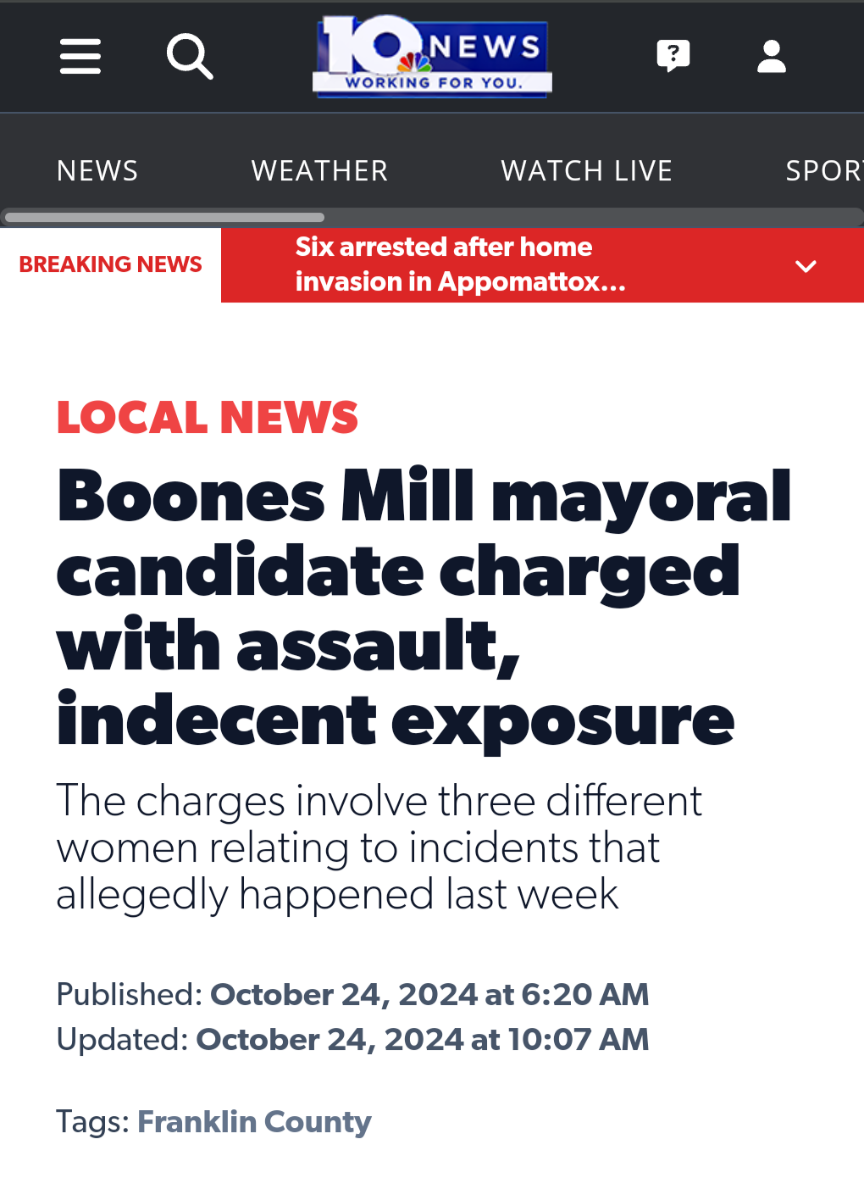Select the partially visible SPORTS tab
The width and height of the screenshot is (864, 1200).
(824, 171)
